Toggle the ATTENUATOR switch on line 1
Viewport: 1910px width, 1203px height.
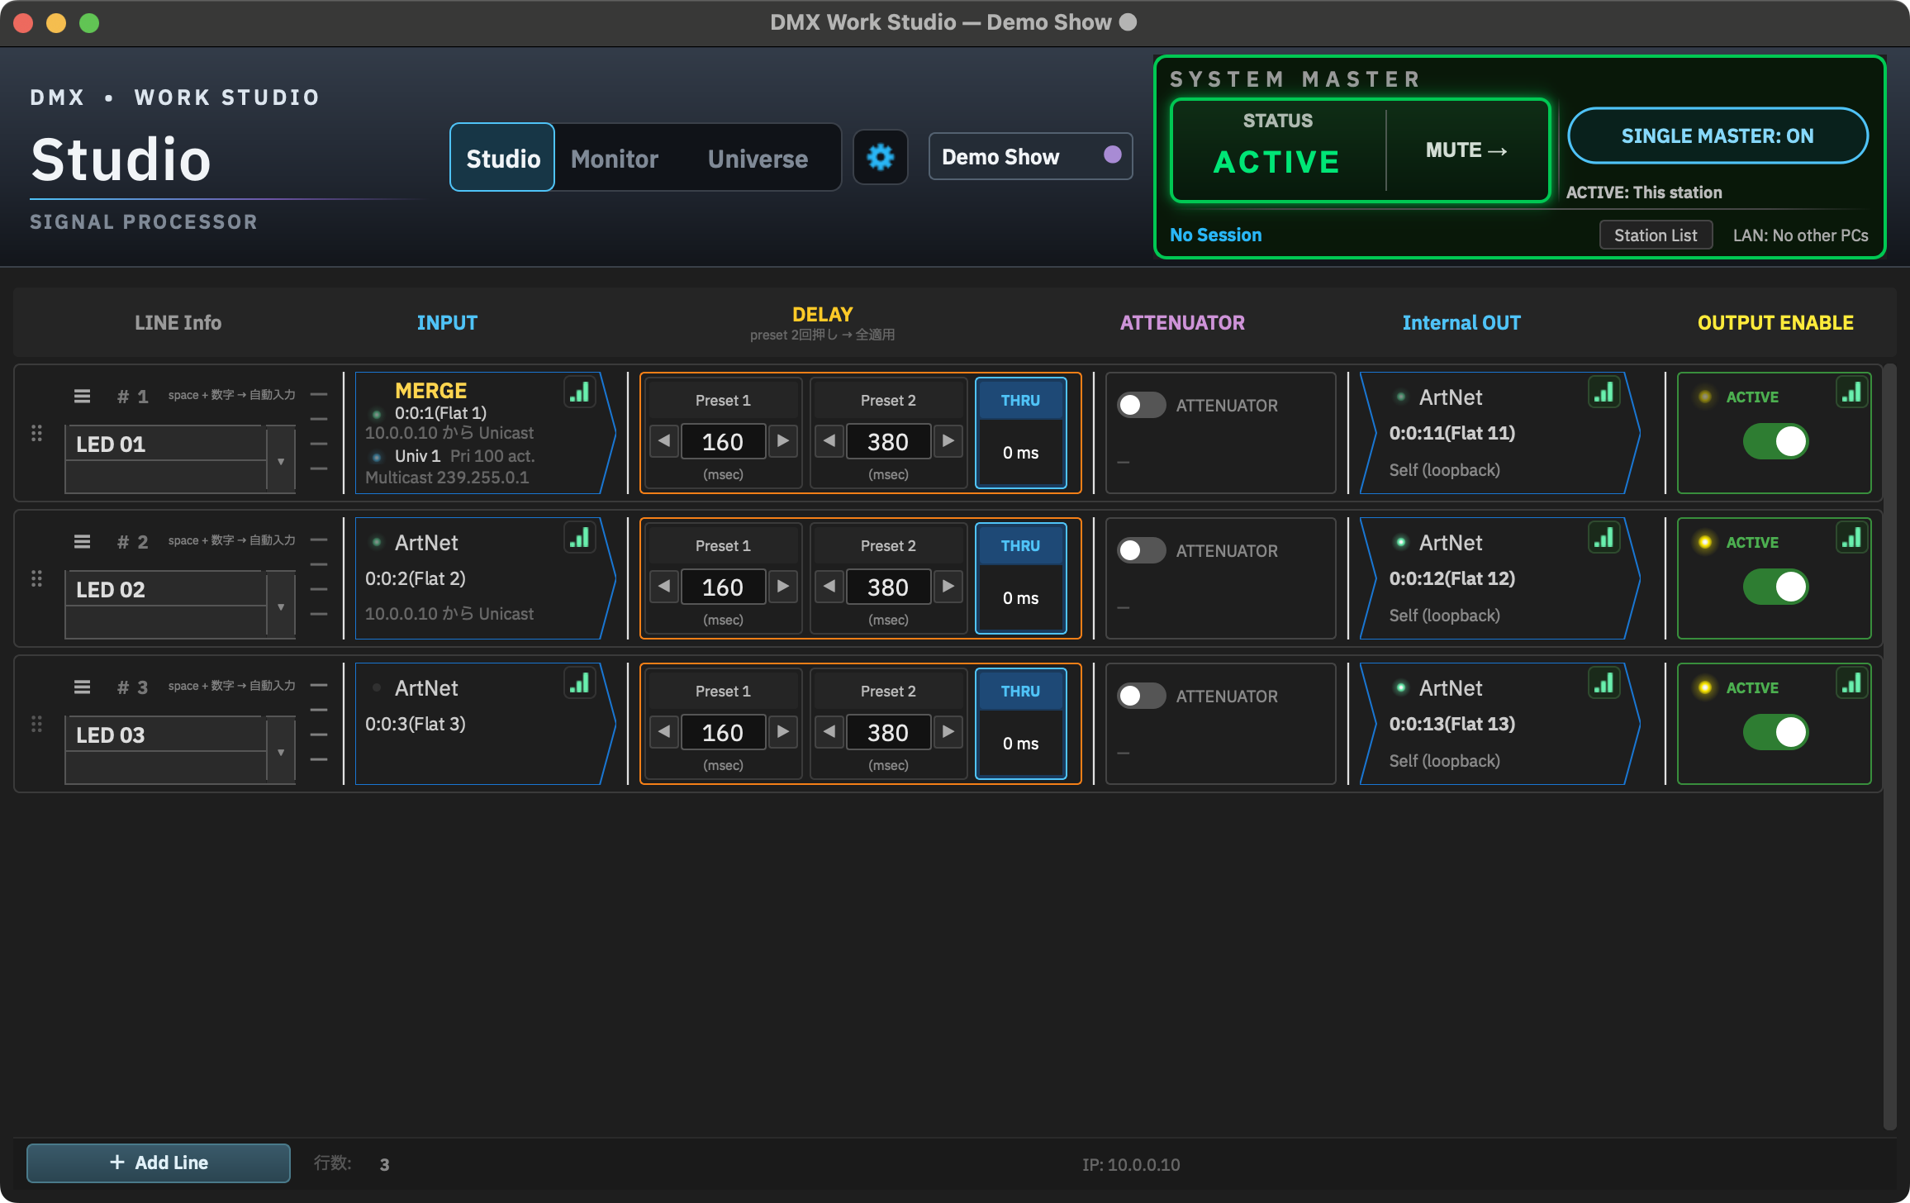click(x=1141, y=405)
